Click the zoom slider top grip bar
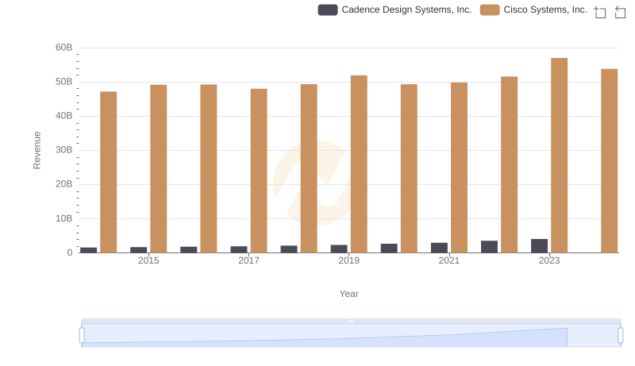This screenshot has width=635, height=366. tap(351, 321)
